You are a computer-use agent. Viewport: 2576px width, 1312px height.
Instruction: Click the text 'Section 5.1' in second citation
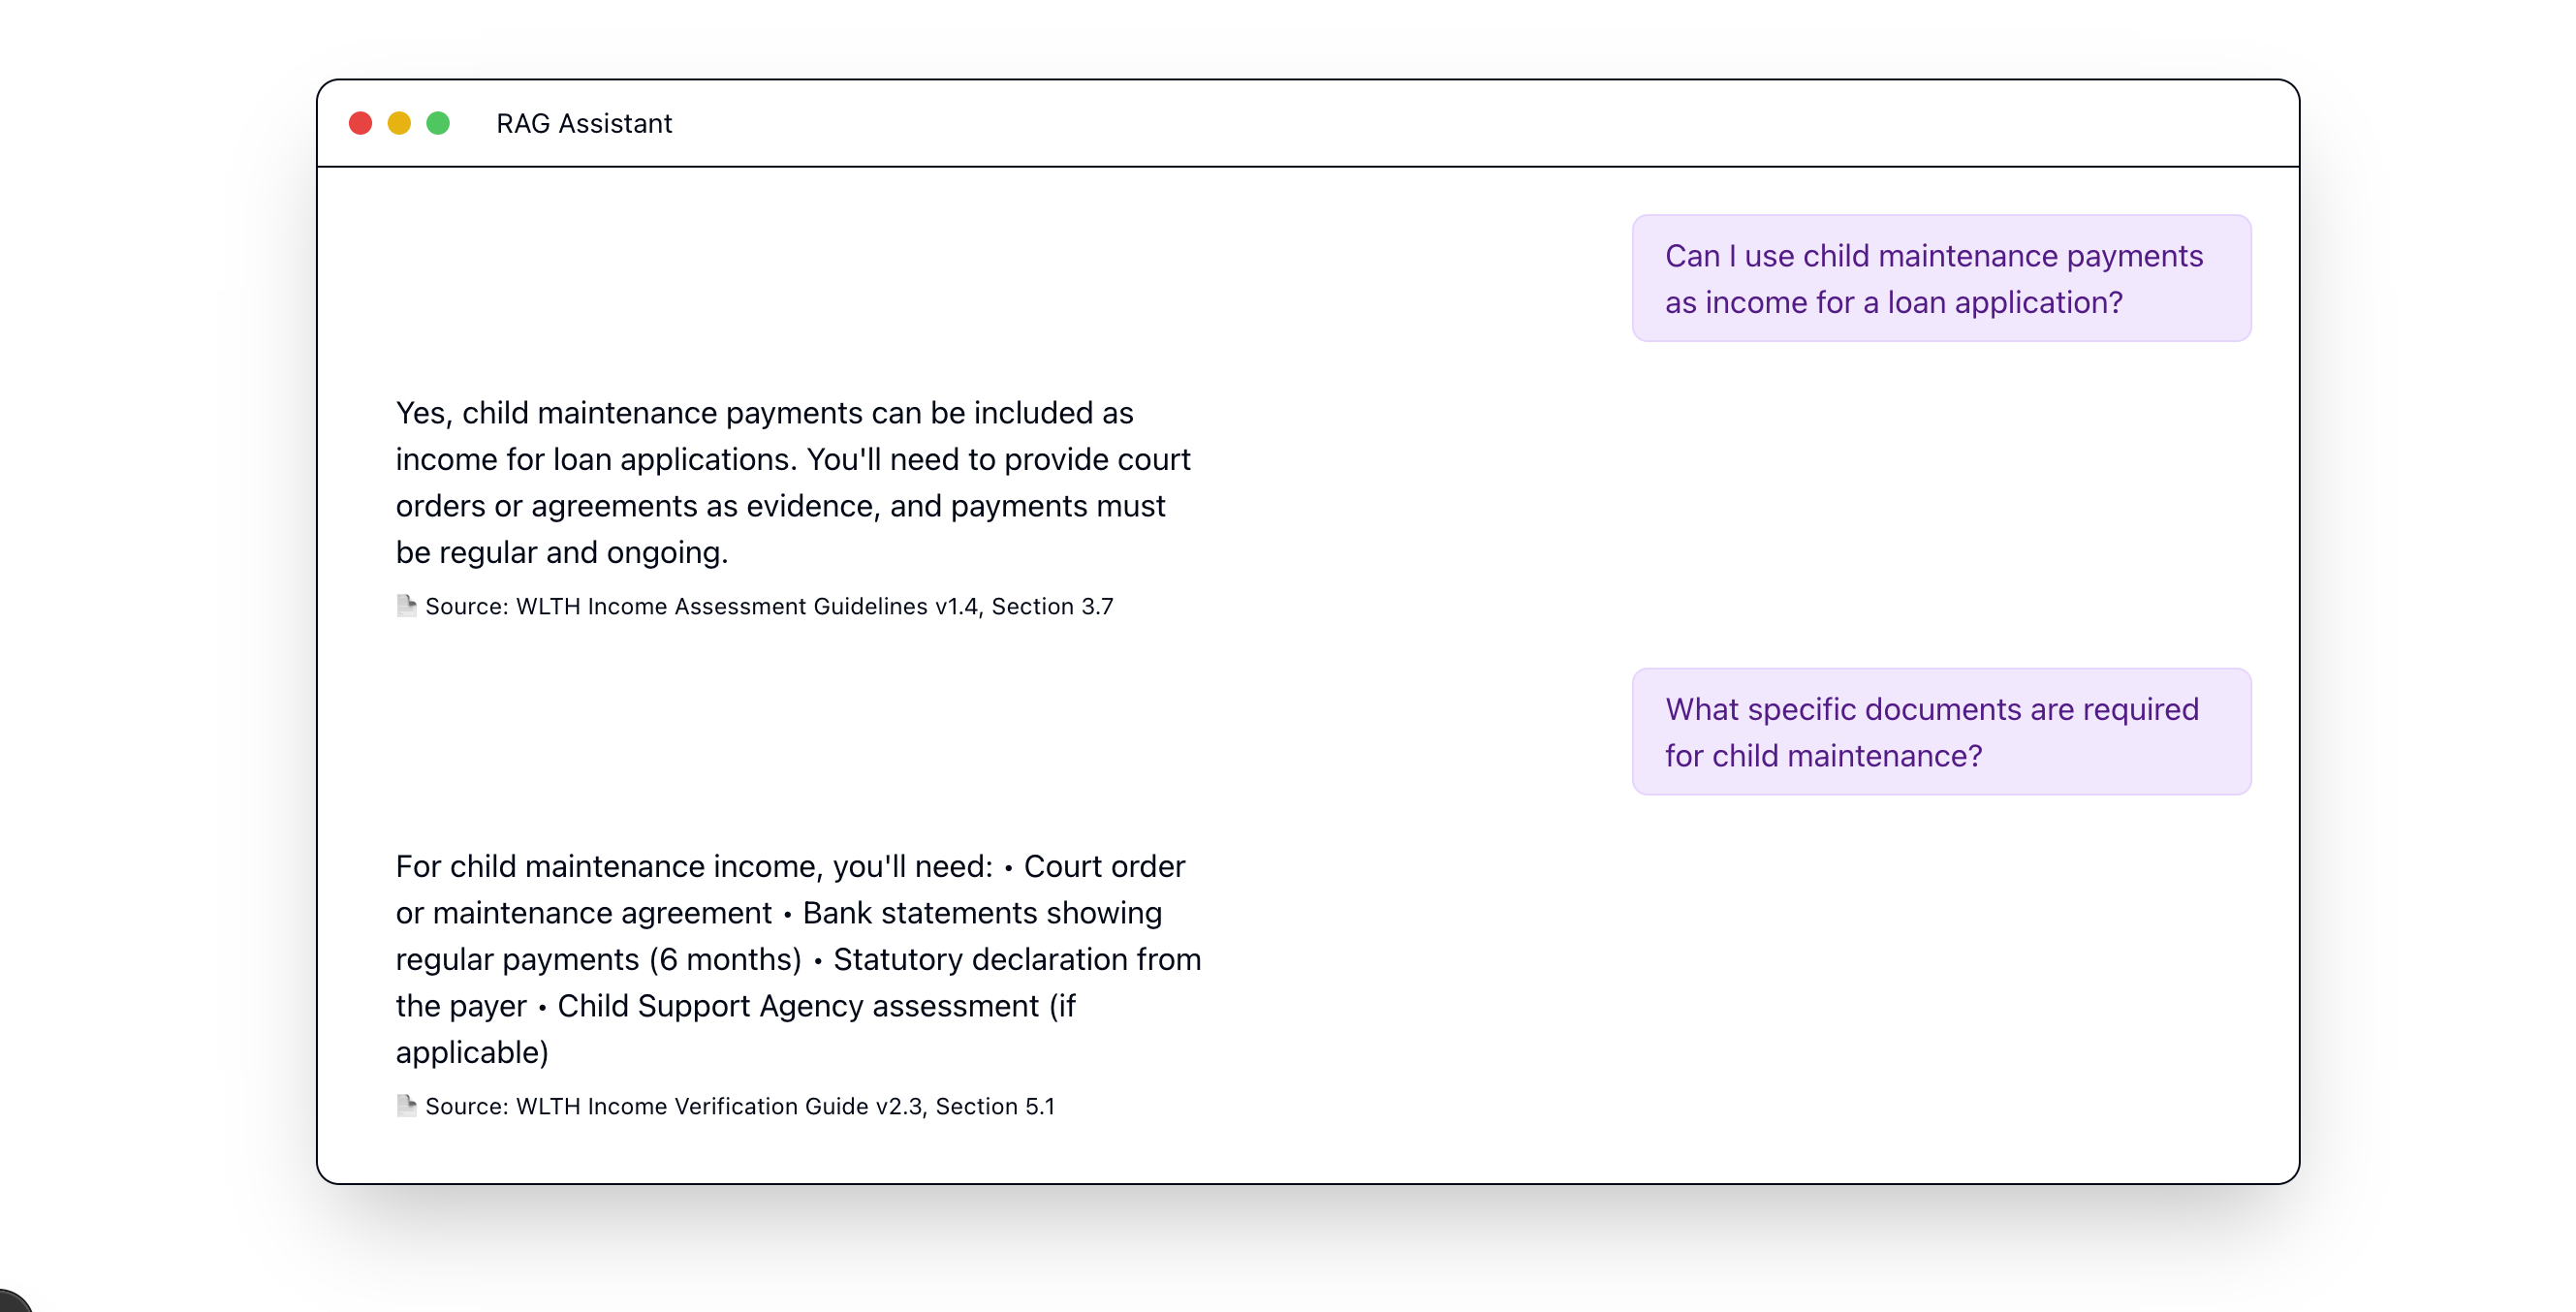(995, 1106)
